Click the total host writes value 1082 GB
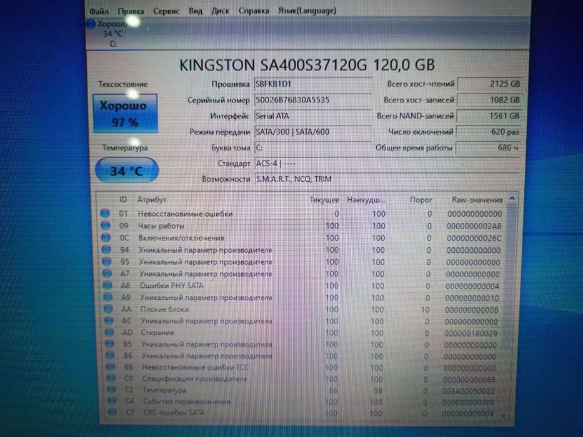583x437 pixels. (x=489, y=100)
